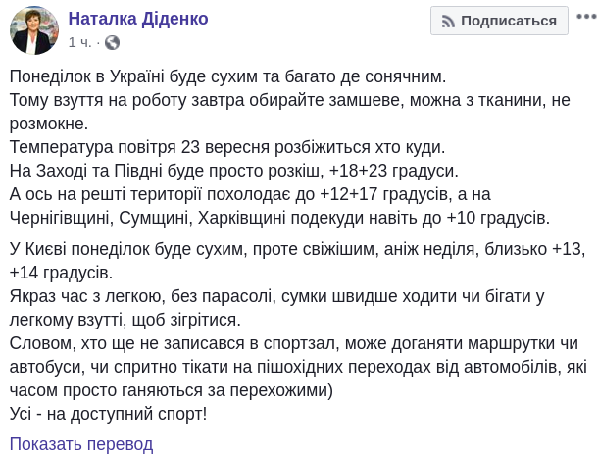Click the globe public-audience icon
598x455 pixels.
point(112,43)
